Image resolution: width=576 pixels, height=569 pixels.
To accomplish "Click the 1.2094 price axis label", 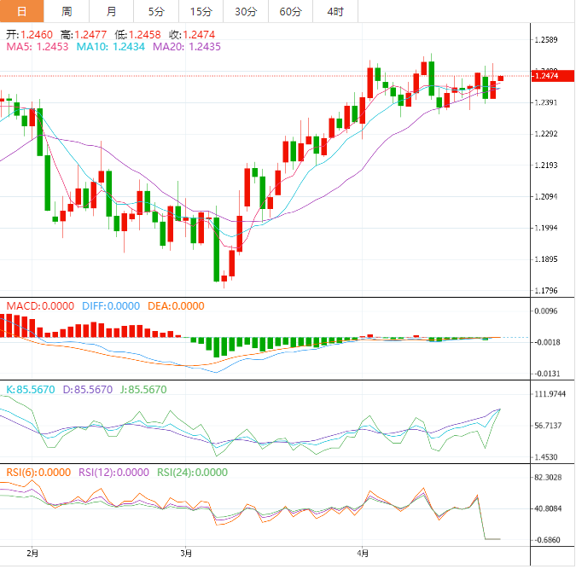I will point(546,196).
